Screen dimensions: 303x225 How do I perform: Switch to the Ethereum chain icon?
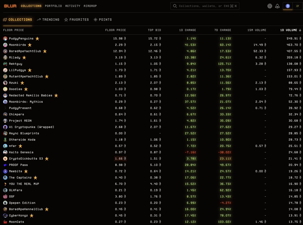click(x=288, y=6)
